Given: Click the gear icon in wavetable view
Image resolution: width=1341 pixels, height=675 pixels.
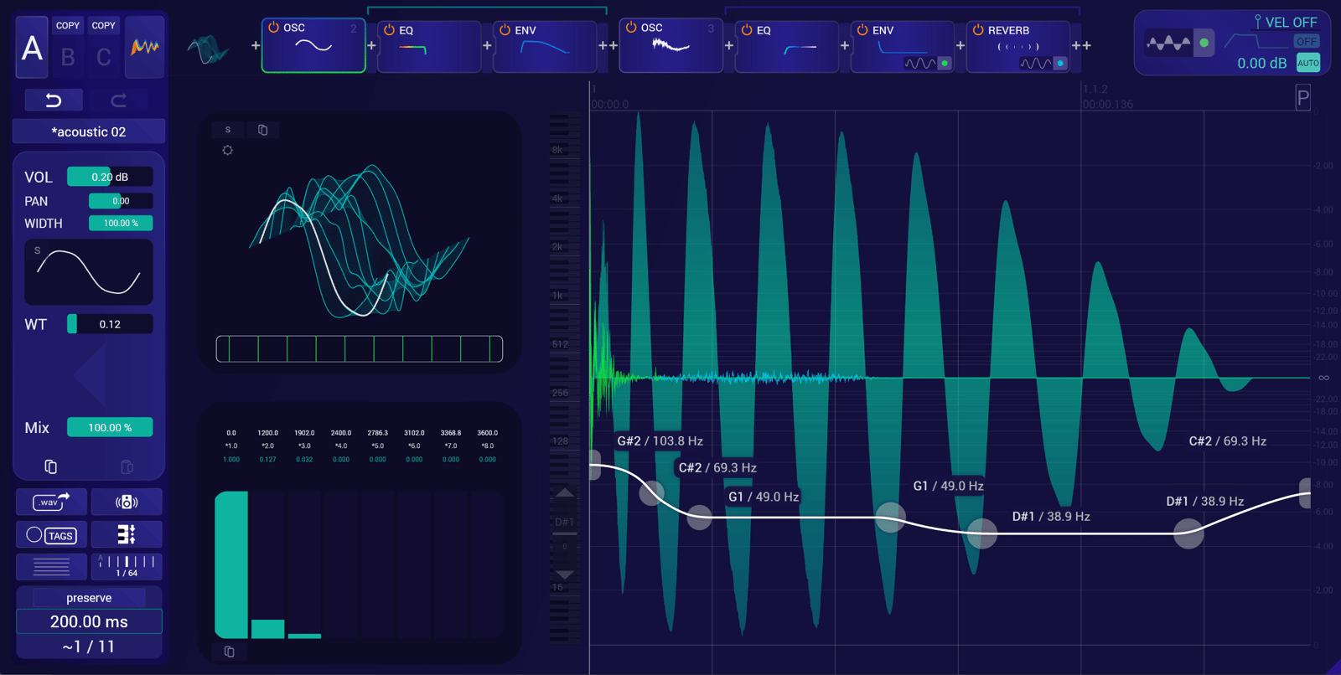Looking at the screenshot, I should click(227, 150).
